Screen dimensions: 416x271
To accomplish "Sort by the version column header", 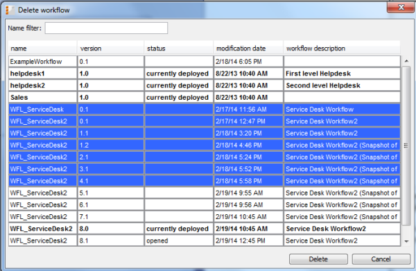I will pyautogui.click(x=111, y=49).
